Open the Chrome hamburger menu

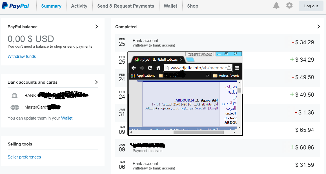click(x=237, y=68)
